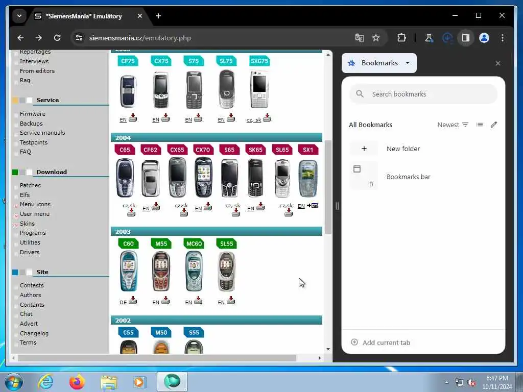523x392 pixels.
Task: Download the CF62 emulator disk icon
Action: 156,207
